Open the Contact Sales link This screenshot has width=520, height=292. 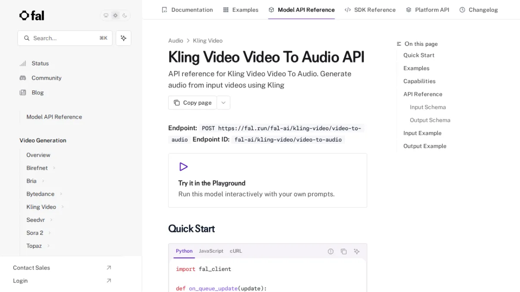[x=31, y=268]
